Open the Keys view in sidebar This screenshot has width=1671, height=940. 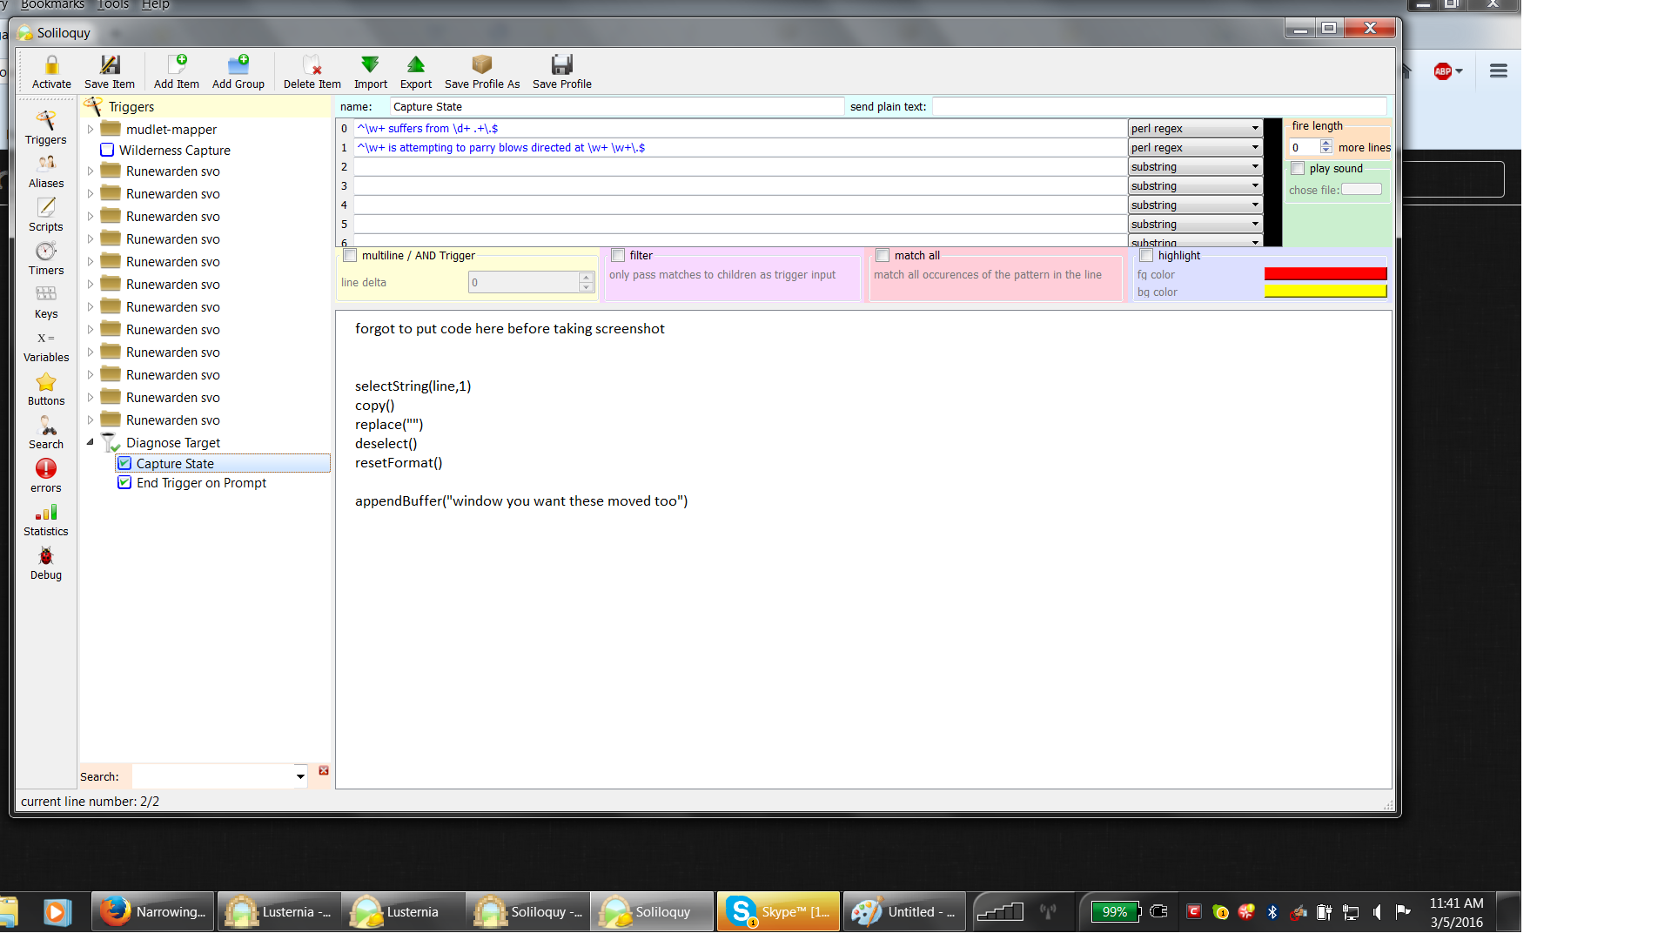click(46, 302)
